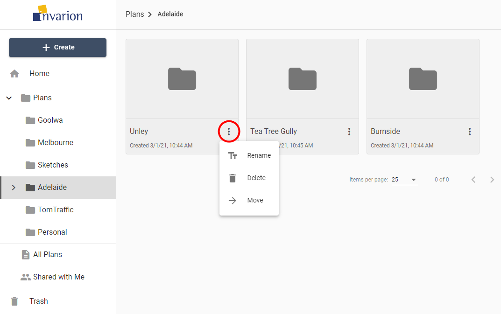
Task: Click the Plans folder icon in sidebar
Action: 26,98
